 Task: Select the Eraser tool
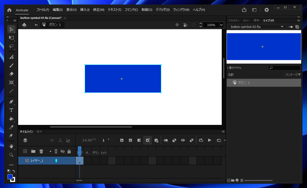point(11,74)
